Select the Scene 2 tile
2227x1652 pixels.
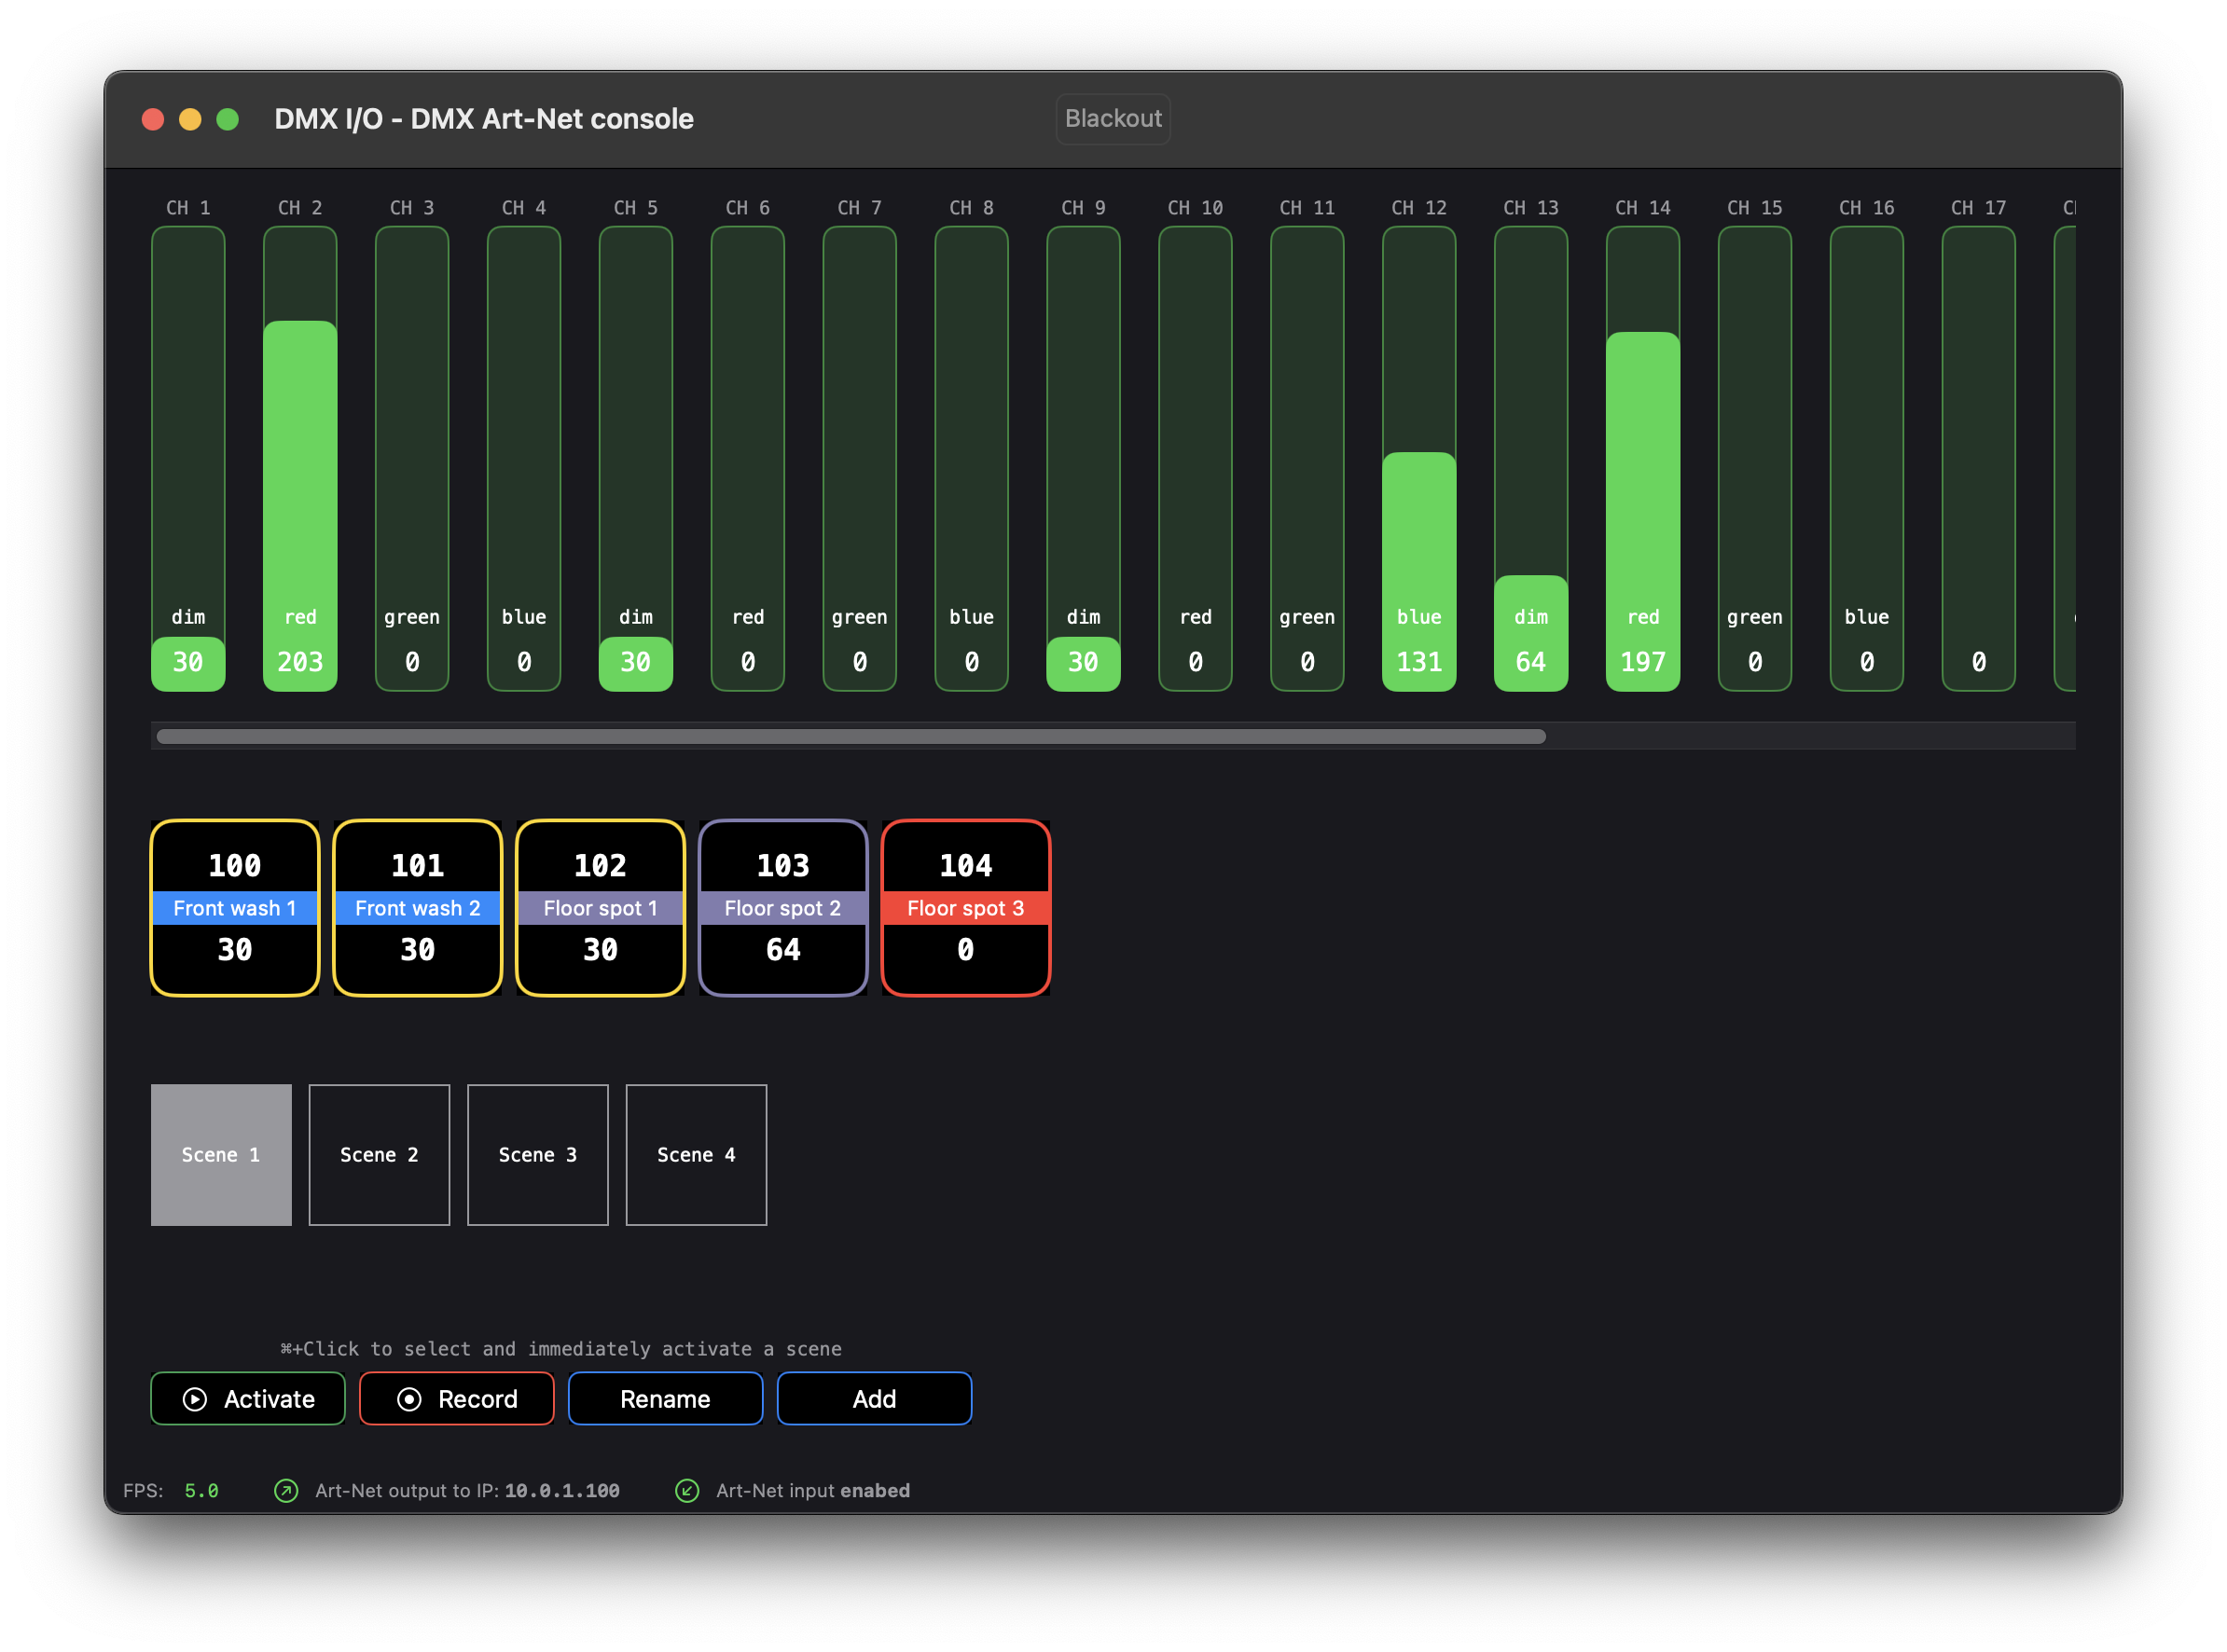click(x=380, y=1154)
